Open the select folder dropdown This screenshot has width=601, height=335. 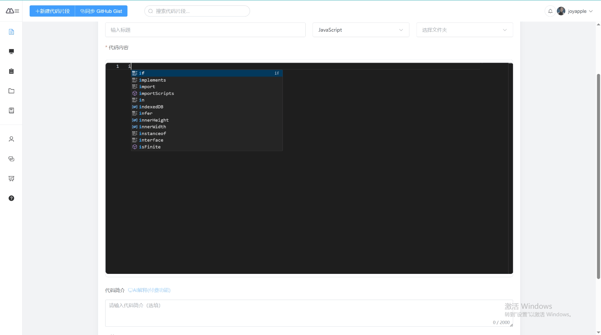coord(465,30)
